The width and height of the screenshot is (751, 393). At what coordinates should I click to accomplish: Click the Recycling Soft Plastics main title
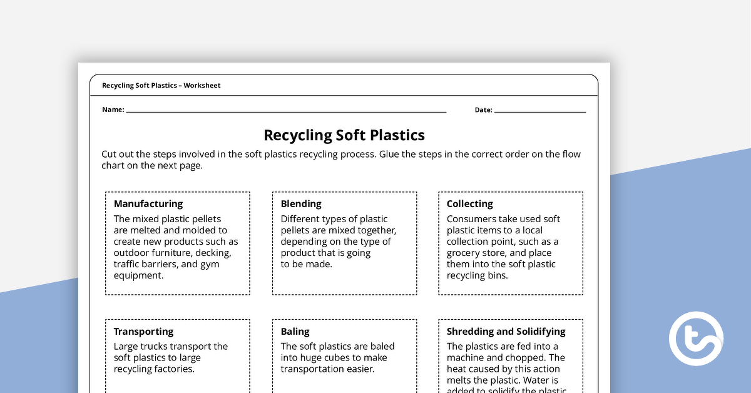coord(344,135)
